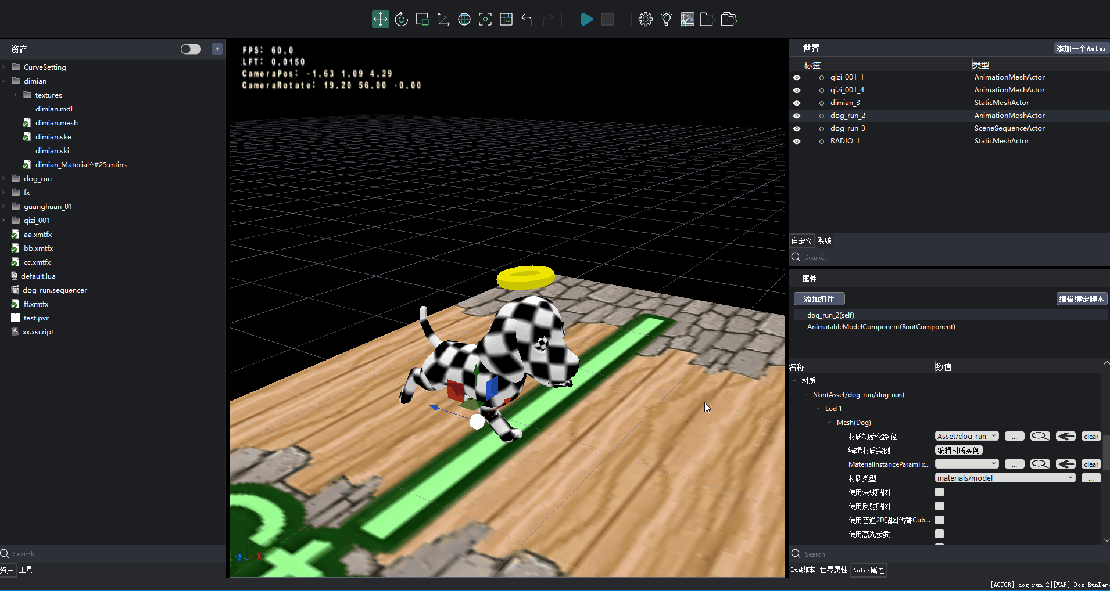Image resolution: width=1110 pixels, height=591 pixels.
Task: Switch to the 自定义 tab
Action: [x=801, y=241]
